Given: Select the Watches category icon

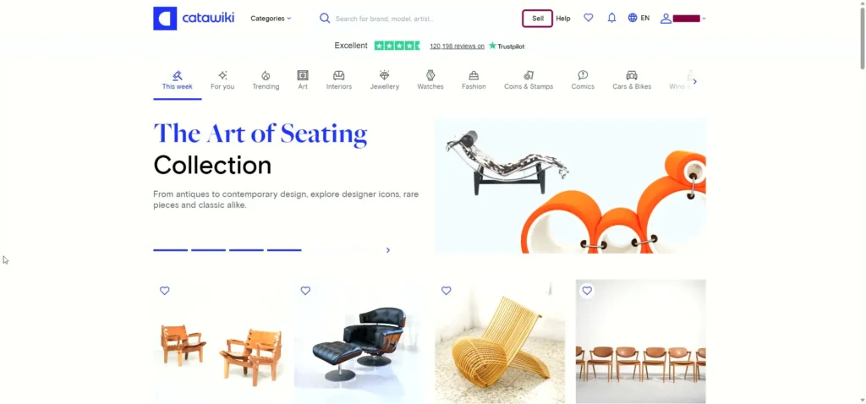Looking at the screenshot, I should tap(430, 75).
